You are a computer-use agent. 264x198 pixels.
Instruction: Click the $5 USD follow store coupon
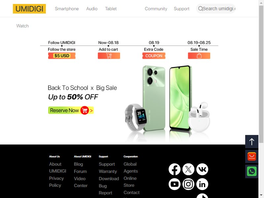point(62,56)
